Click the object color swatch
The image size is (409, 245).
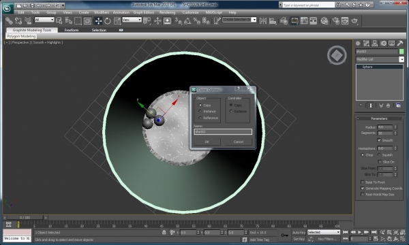point(402,52)
